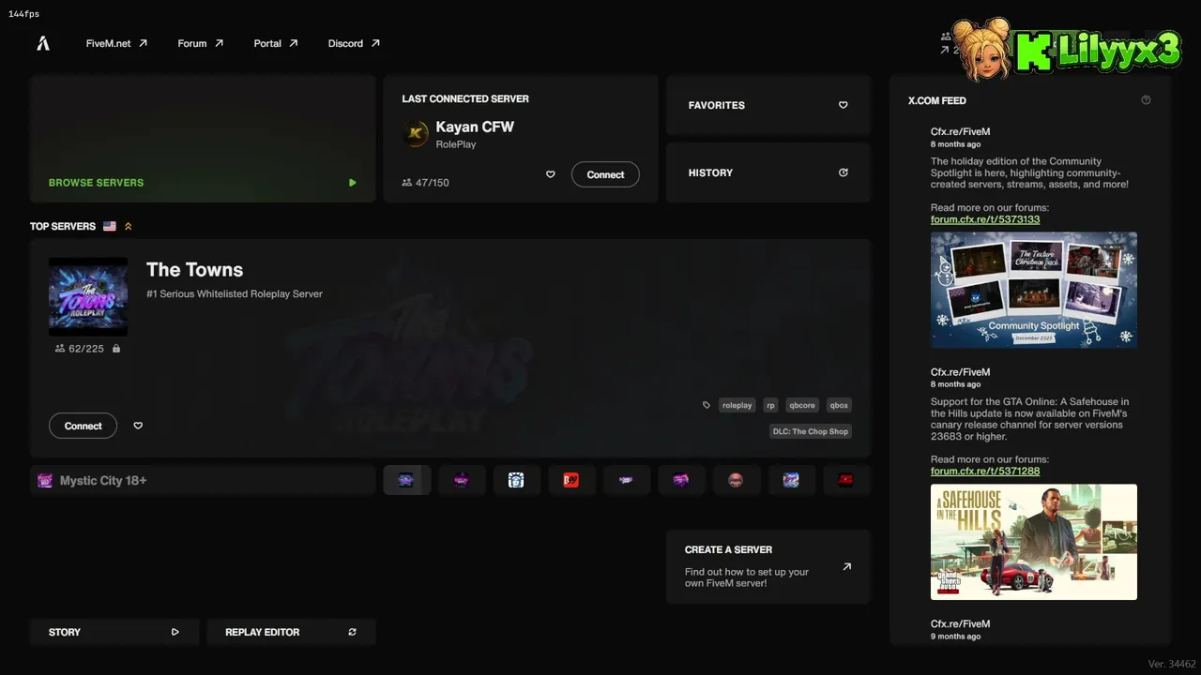
Task: Select the qbox tag
Action: [839, 405]
